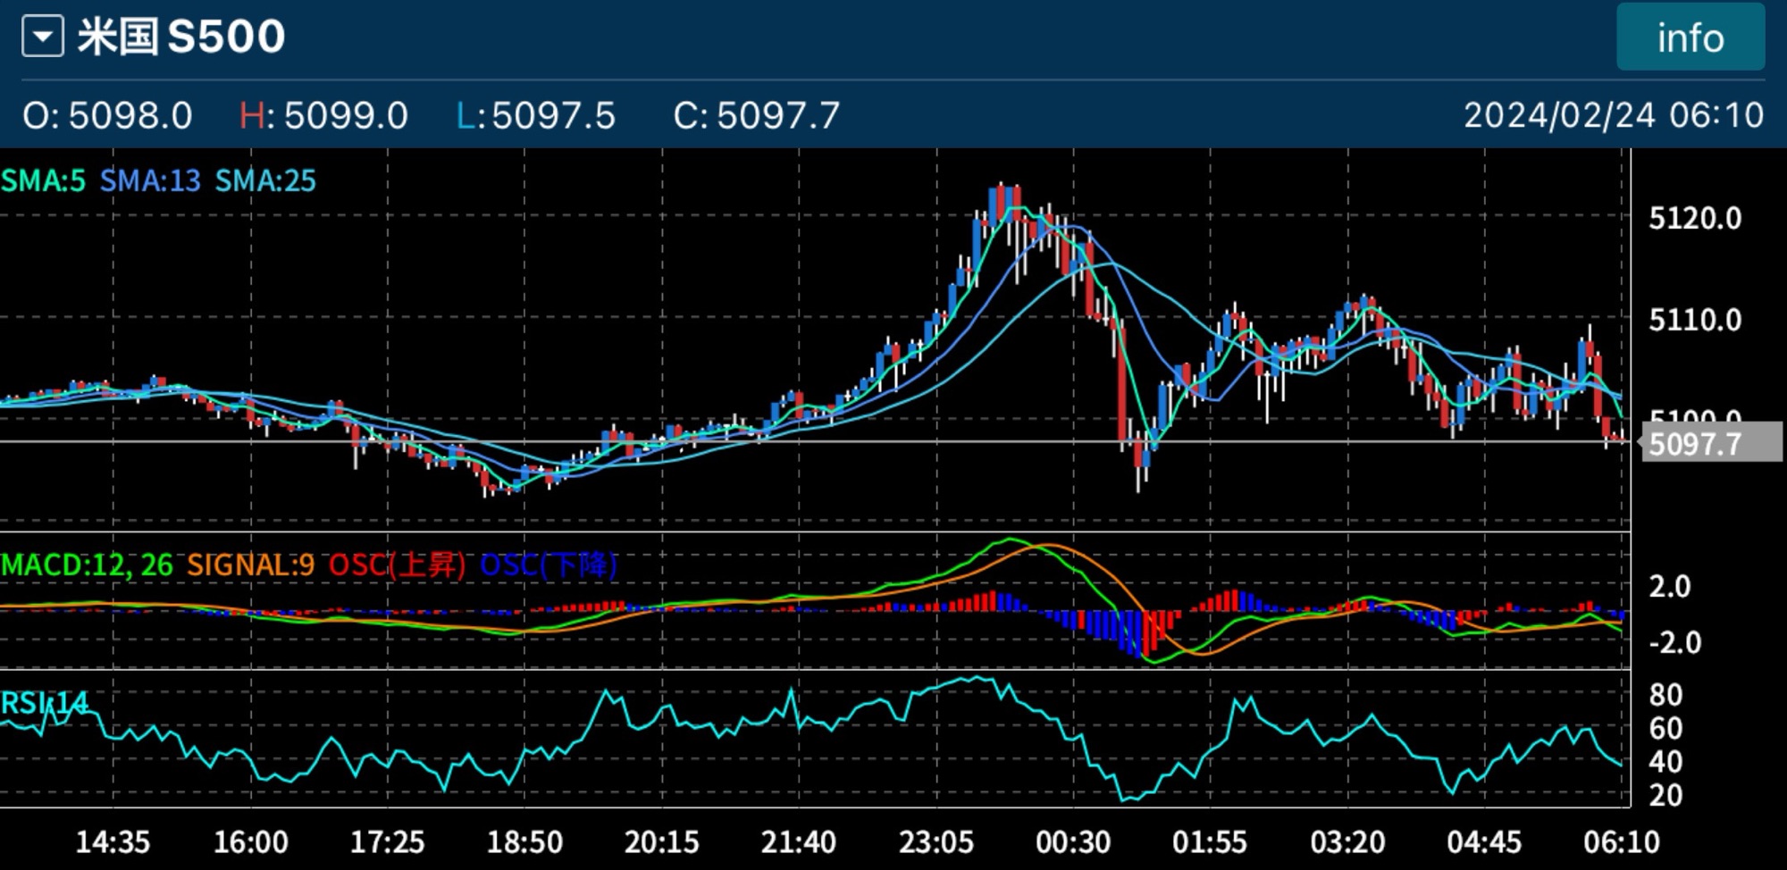
Task: Click the 5110.0 price axis label
Action: [1695, 320]
